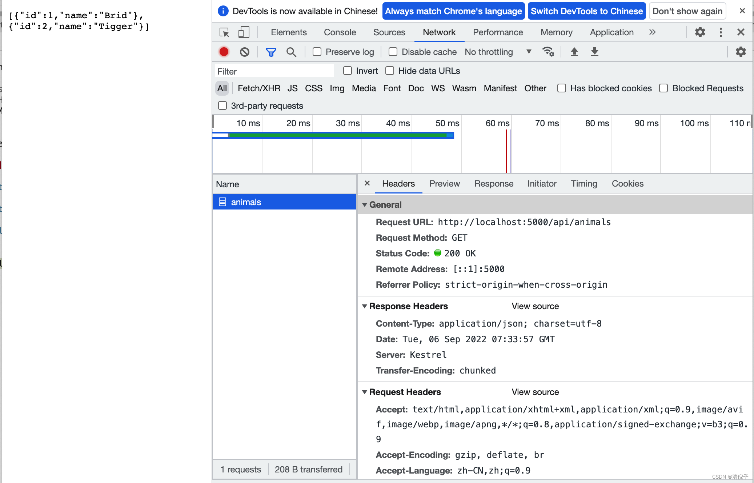Enable Disable cache option
This screenshot has width=754, height=483.
(x=393, y=52)
